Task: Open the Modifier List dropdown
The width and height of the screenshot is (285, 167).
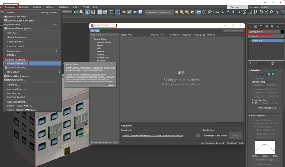Action: [266, 36]
